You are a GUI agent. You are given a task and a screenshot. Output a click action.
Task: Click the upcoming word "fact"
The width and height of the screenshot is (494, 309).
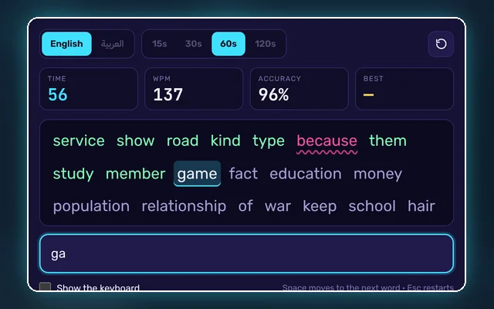point(243,174)
